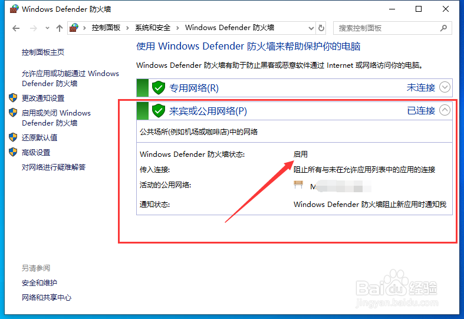Maximize the Windows Defender 防火墙 window

(419, 9)
